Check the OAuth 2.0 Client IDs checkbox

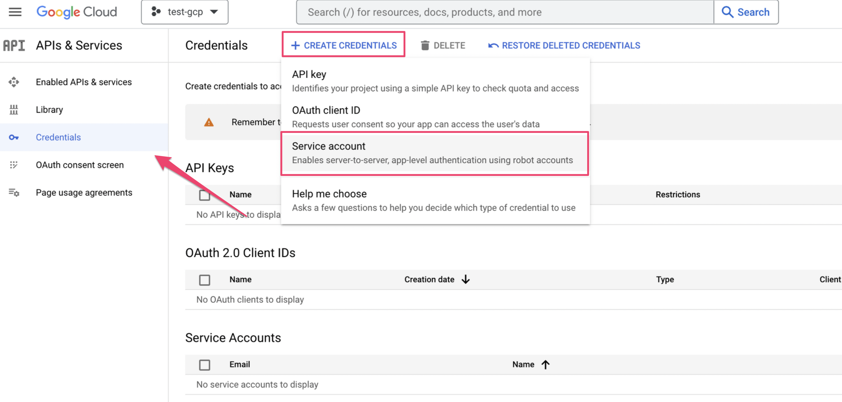click(x=205, y=280)
